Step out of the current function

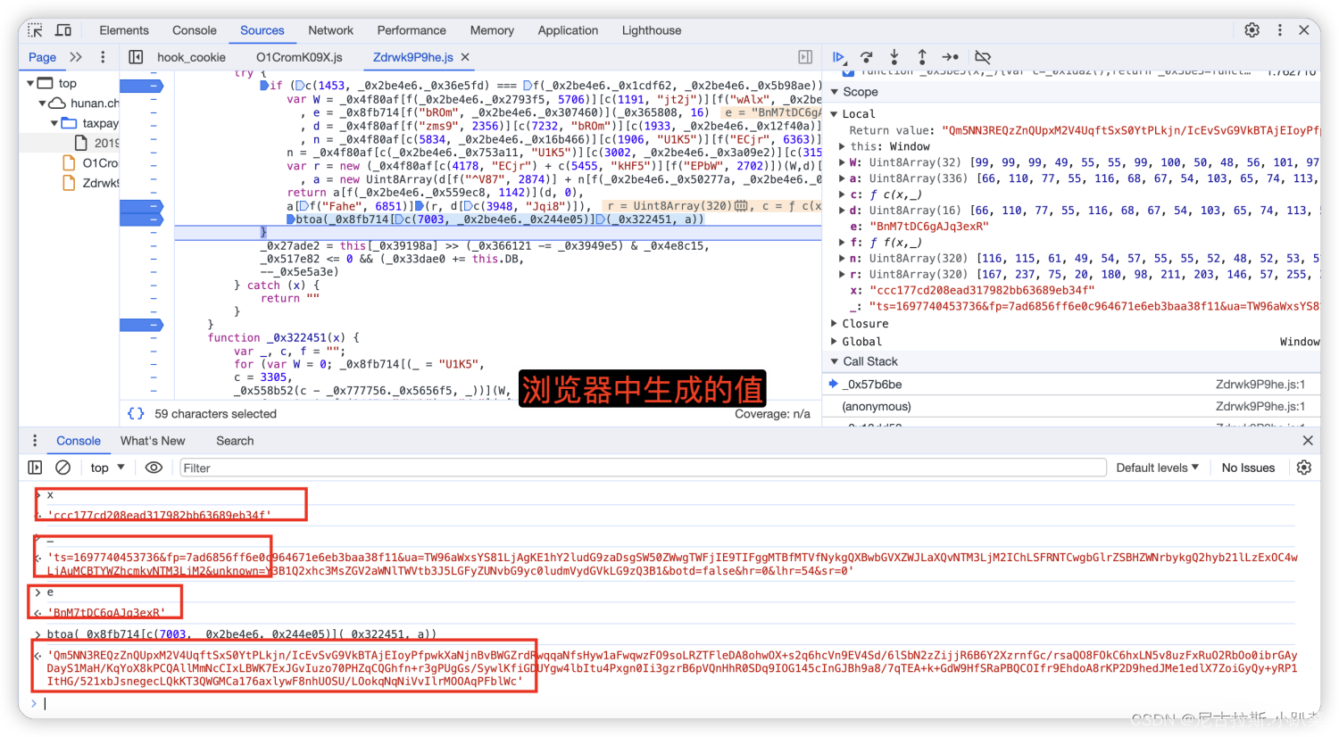click(x=921, y=57)
